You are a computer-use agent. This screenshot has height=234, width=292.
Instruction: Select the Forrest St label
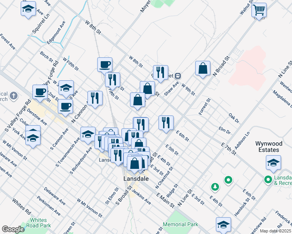(205, 106)
